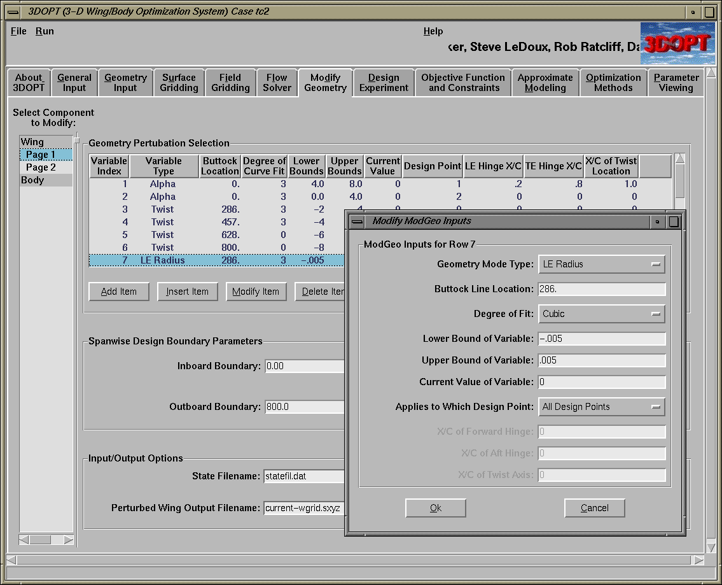
Task: Switch to the General Input tab
Action: coord(74,83)
